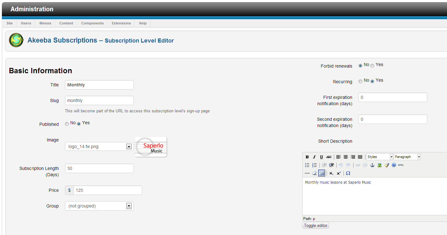The width and height of the screenshot is (447, 235).
Task: Set Recurring to No
Action: coord(360,81)
